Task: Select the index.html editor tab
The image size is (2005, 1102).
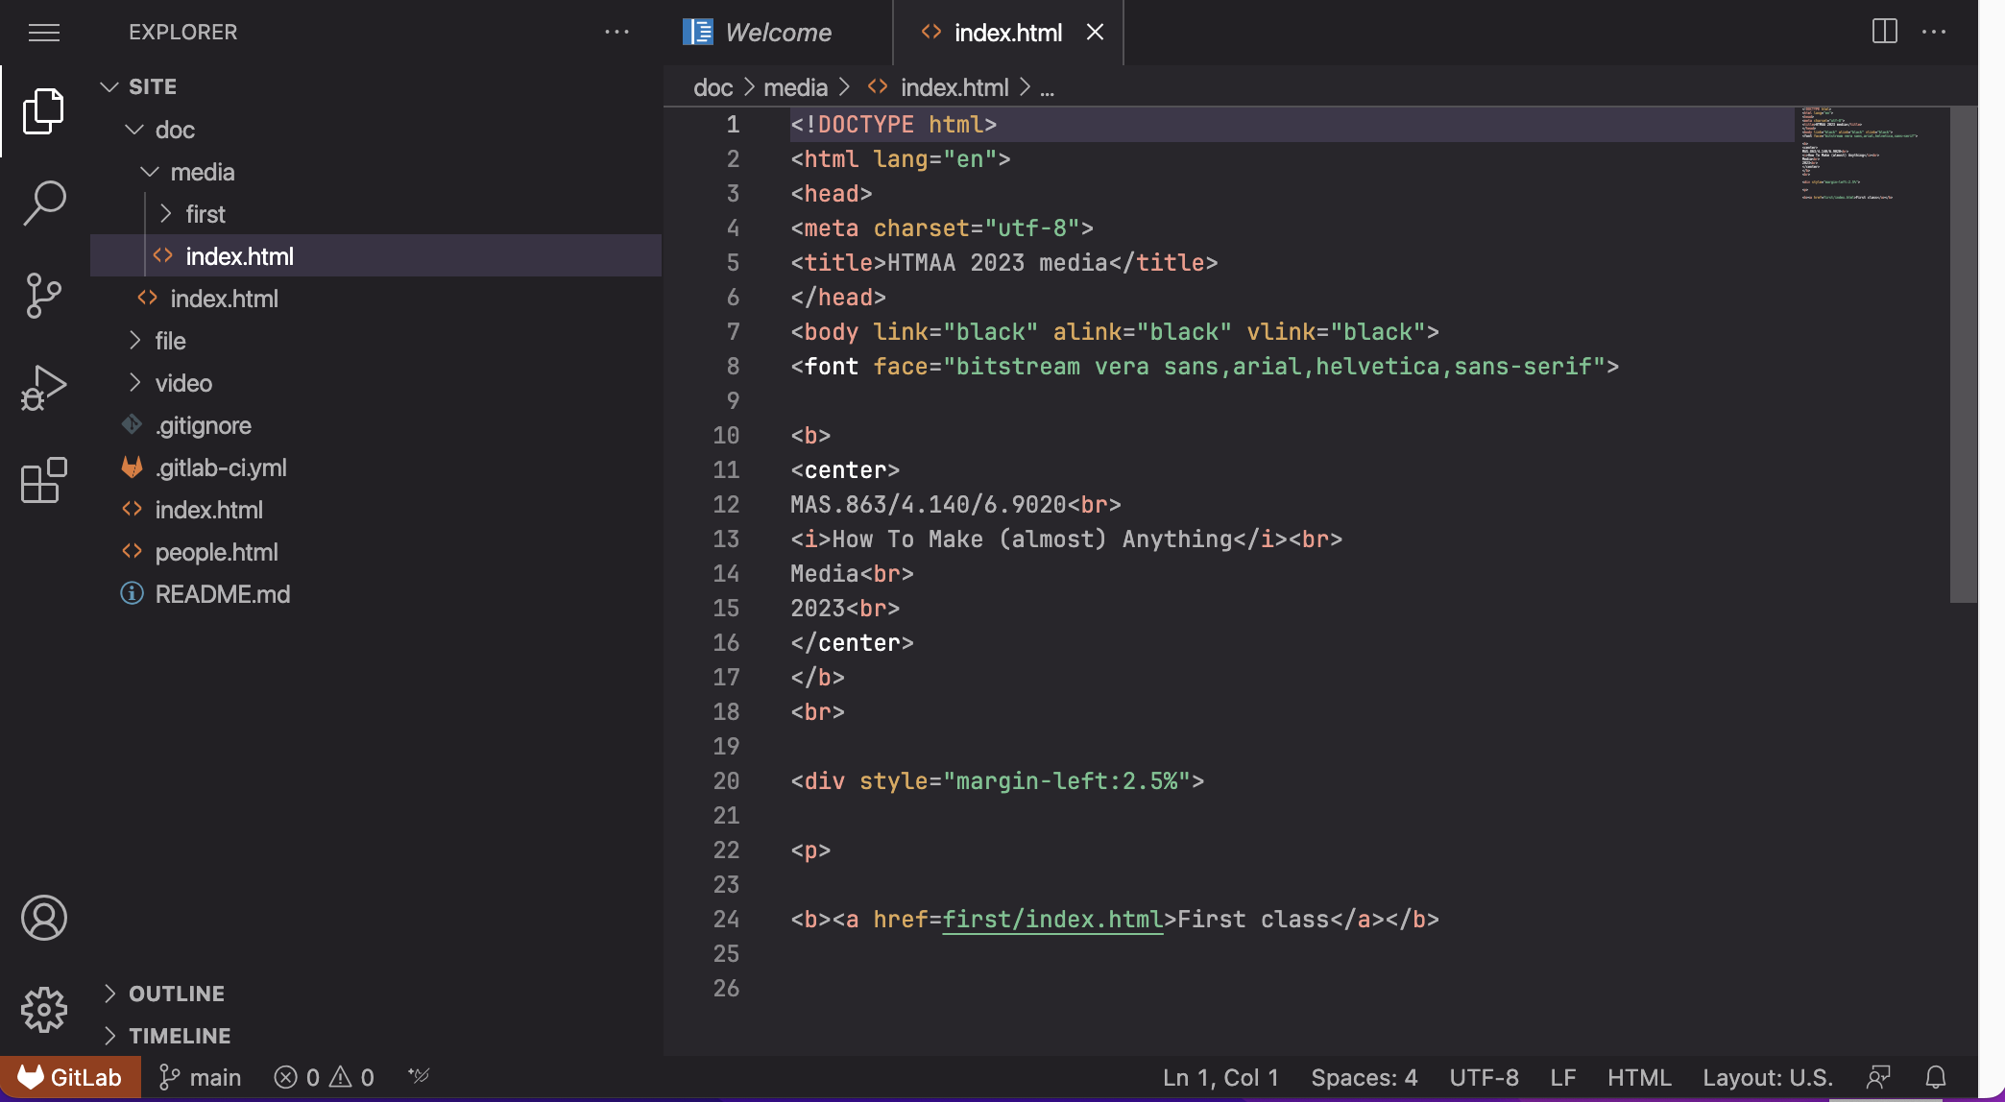Action: pos(1008,30)
